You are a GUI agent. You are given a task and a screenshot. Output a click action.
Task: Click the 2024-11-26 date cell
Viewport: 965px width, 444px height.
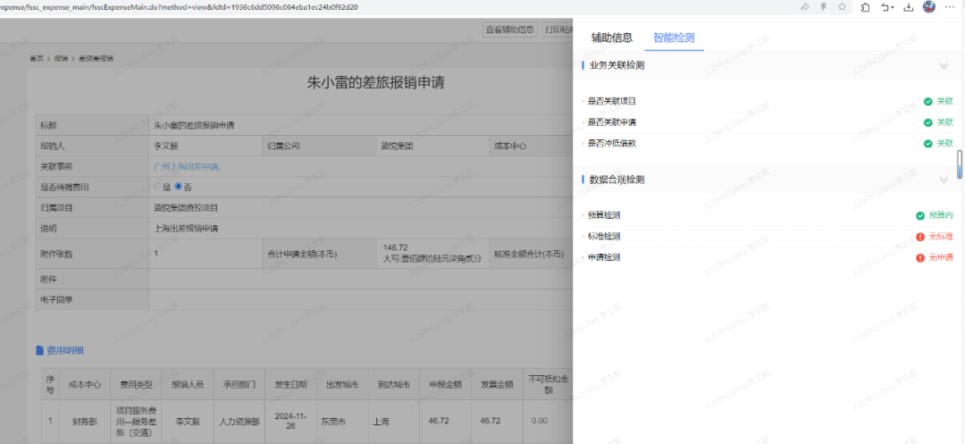290,422
